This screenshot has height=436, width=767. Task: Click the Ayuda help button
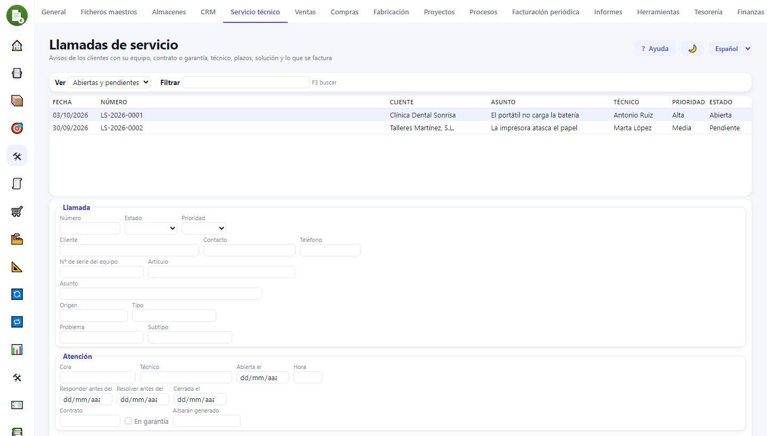pyautogui.click(x=655, y=48)
